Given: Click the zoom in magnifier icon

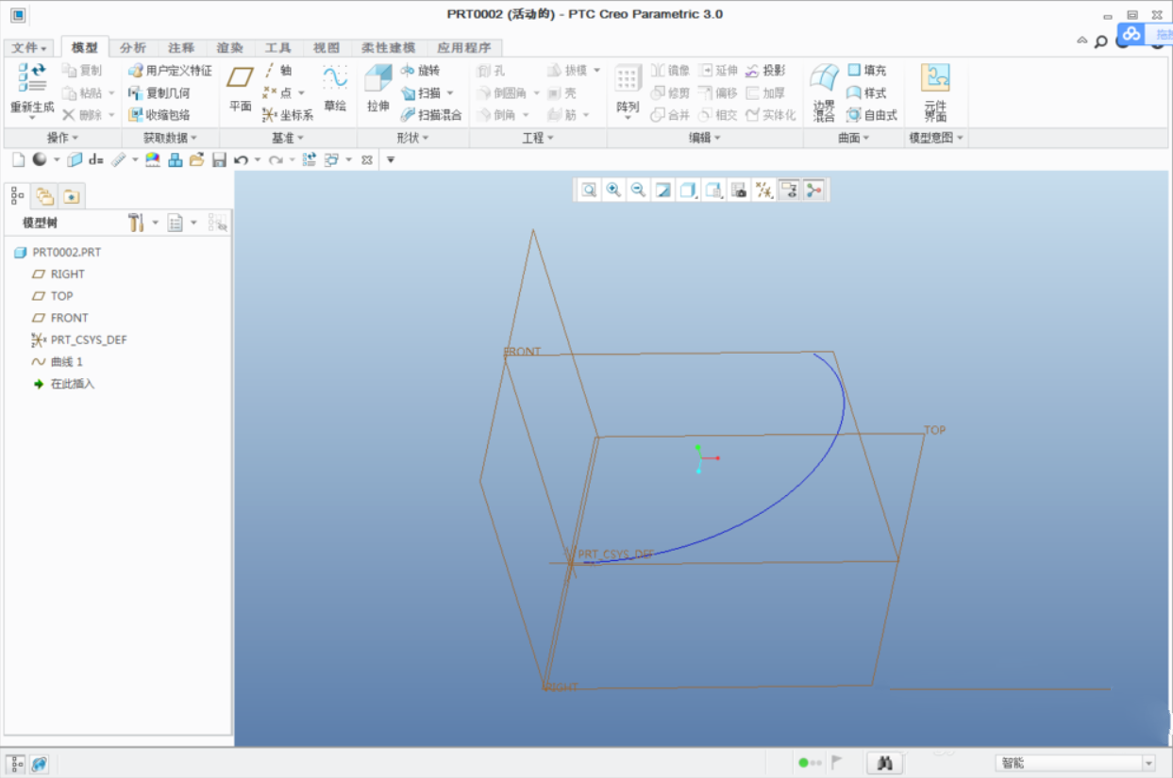Looking at the screenshot, I should (x=613, y=190).
